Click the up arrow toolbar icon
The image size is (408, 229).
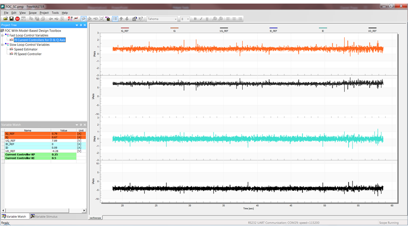click(121, 19)
